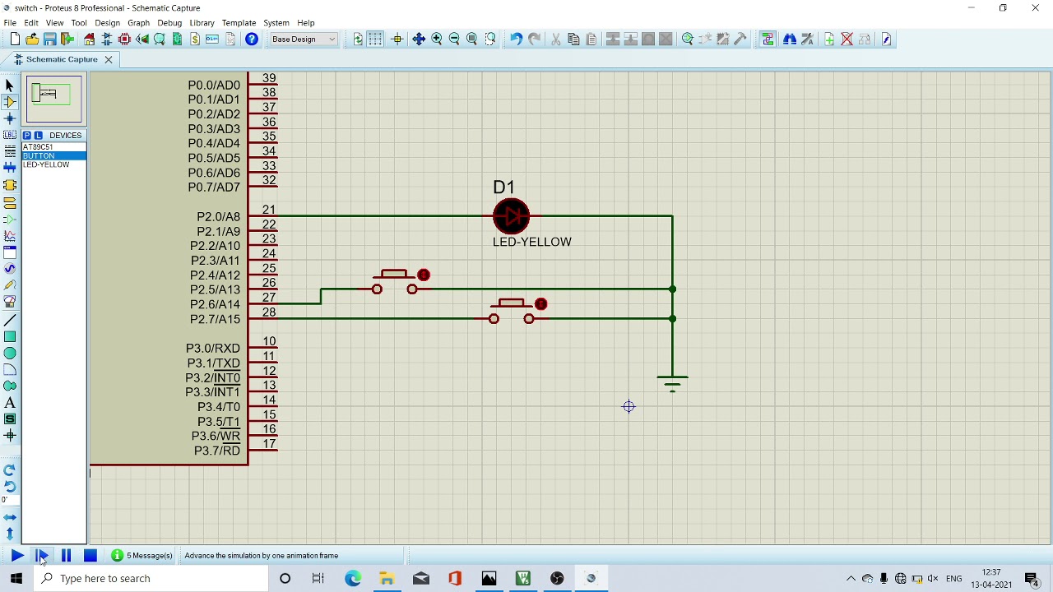1053x592 pixels.
Task: Toggle wire autorouter icon
Action: tap(768, 39)
